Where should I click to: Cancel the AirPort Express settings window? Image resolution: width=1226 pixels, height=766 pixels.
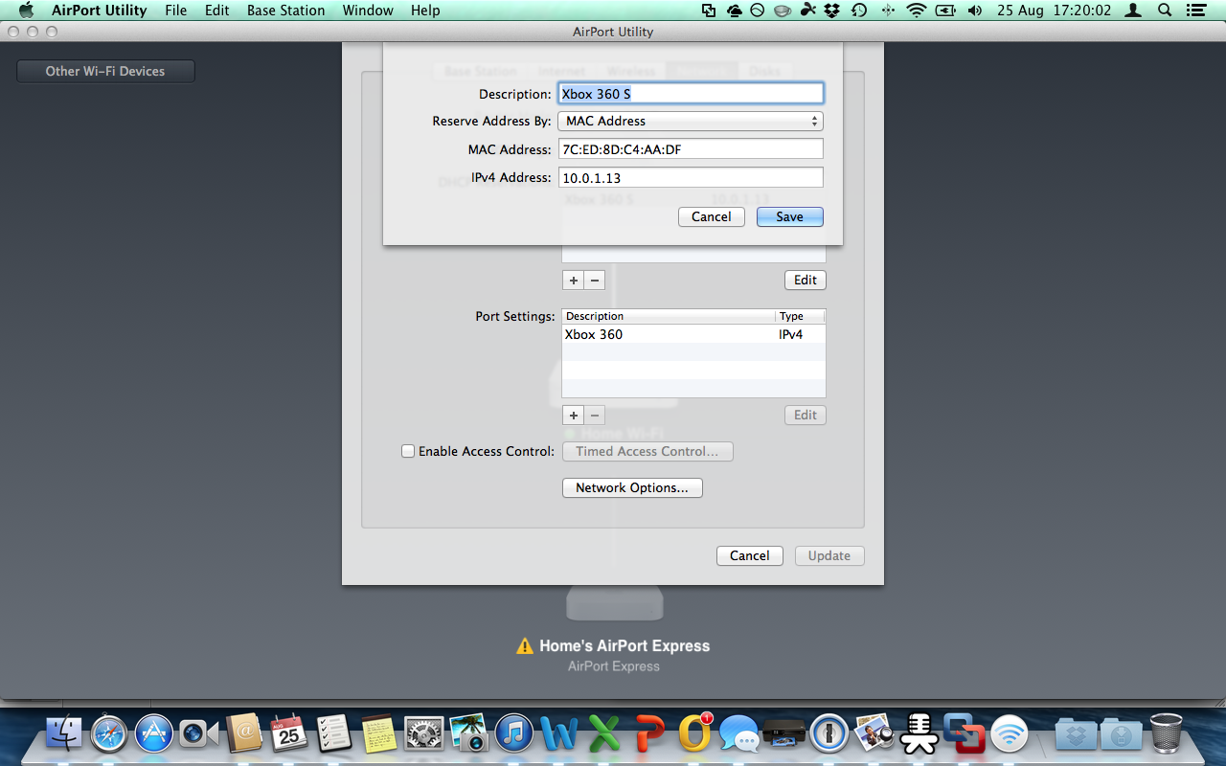pos(750,555)
